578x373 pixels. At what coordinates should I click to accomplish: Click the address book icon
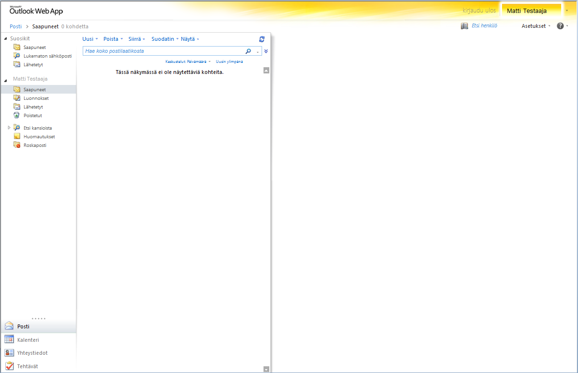pos(465,26)
